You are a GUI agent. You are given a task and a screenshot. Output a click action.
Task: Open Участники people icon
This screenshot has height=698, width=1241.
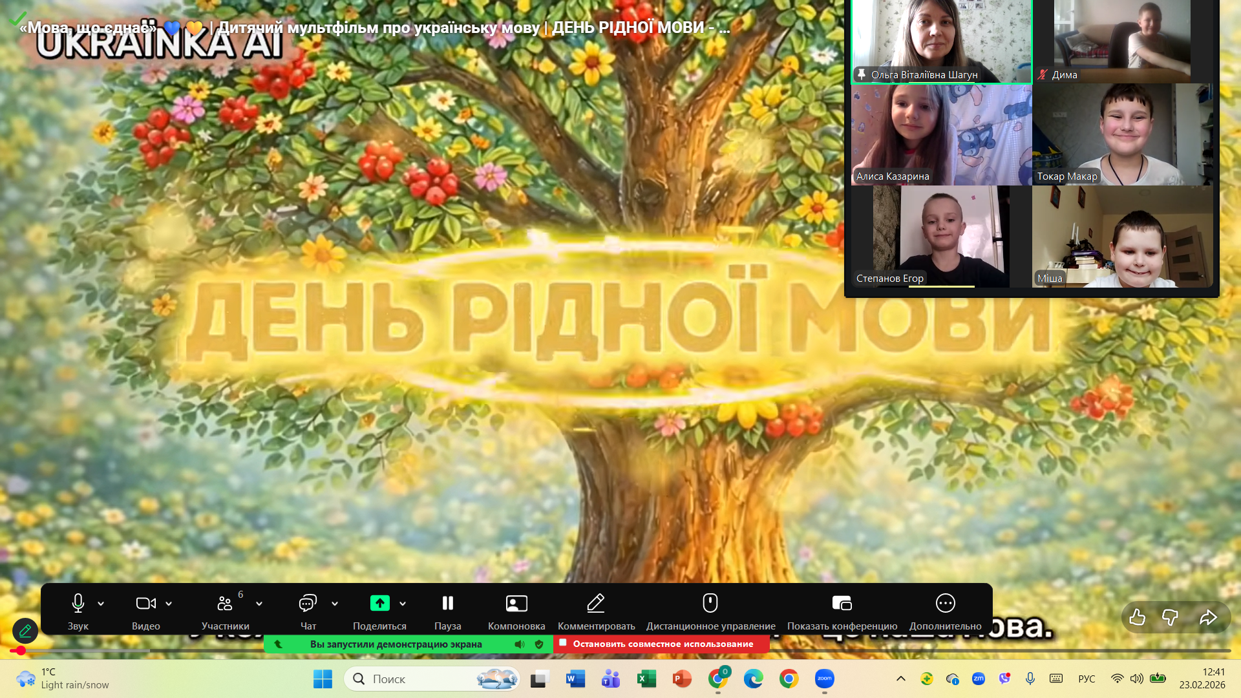(x=224, y=604)
